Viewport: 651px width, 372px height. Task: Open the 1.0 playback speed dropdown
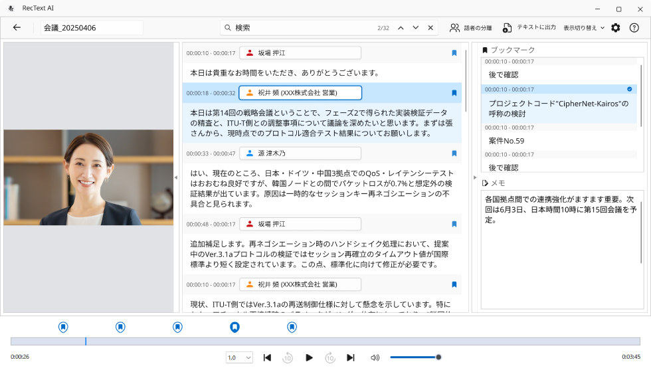pos(239,357)
